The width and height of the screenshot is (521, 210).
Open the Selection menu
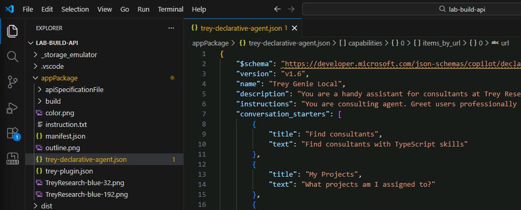point(75,10)
